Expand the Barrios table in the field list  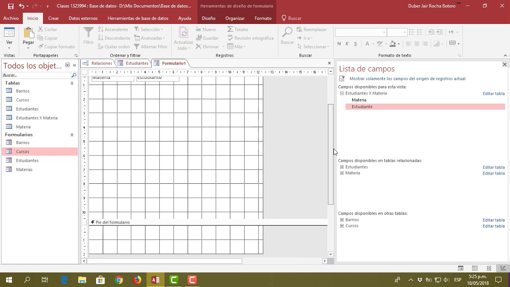[342, 220]
